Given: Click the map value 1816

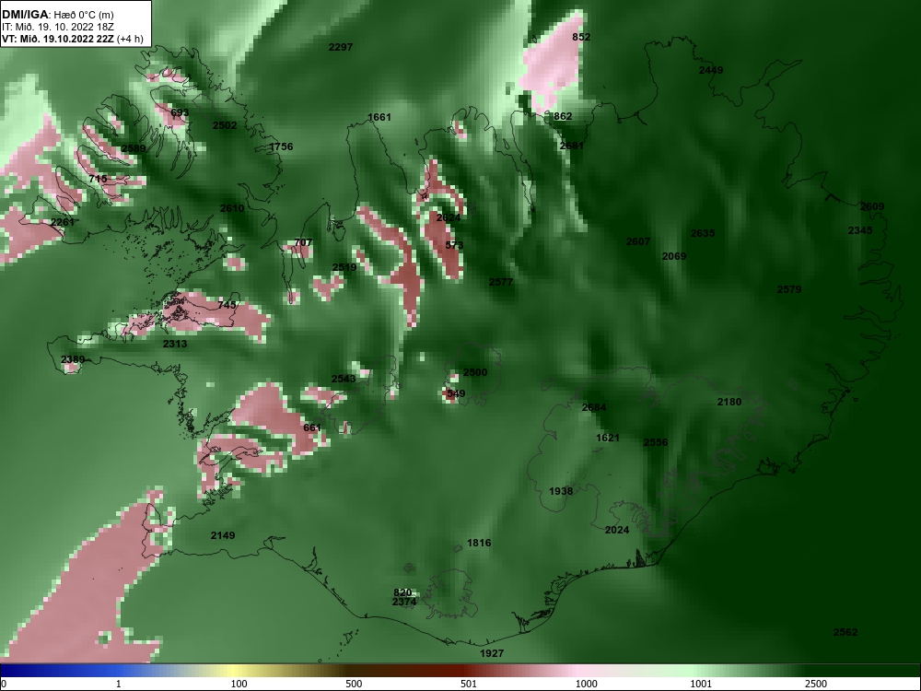Looking at the screenshot, I should point(479,543).
